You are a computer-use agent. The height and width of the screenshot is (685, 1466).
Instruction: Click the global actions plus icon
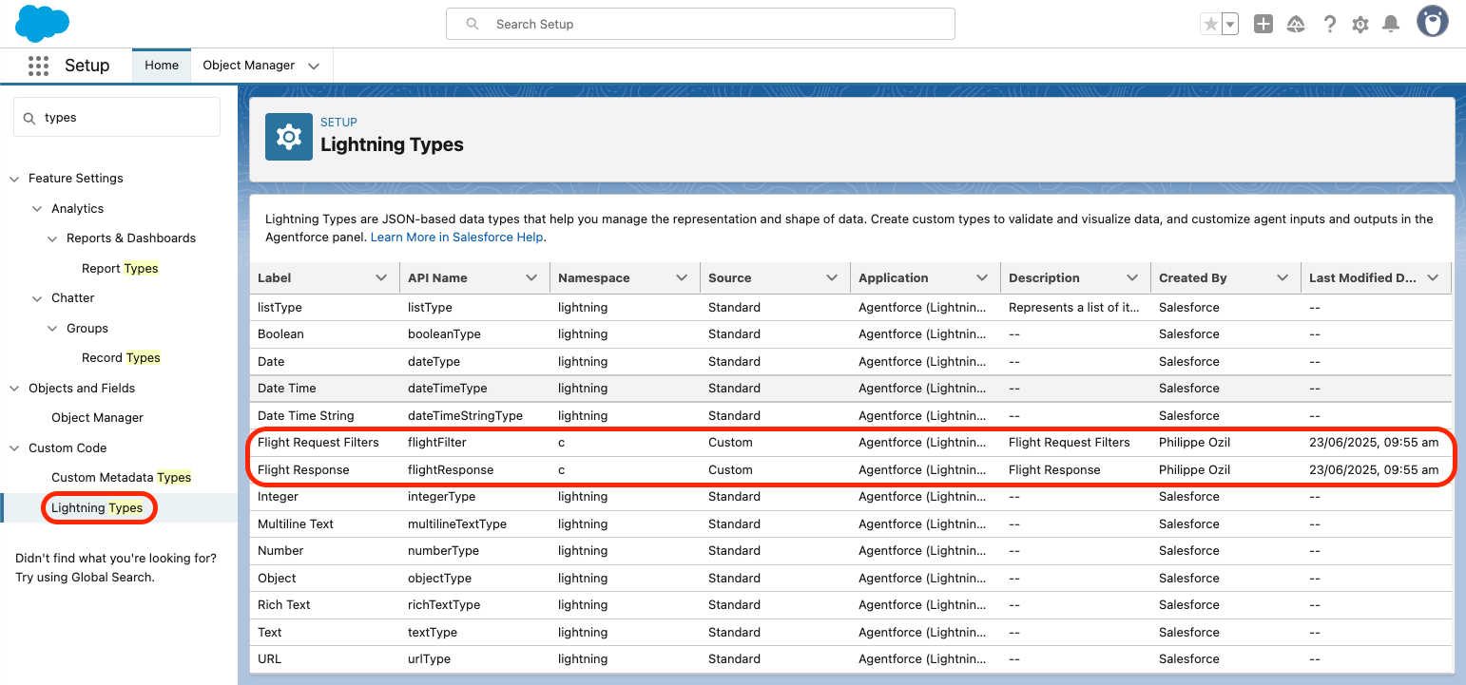pos(1263,25)
